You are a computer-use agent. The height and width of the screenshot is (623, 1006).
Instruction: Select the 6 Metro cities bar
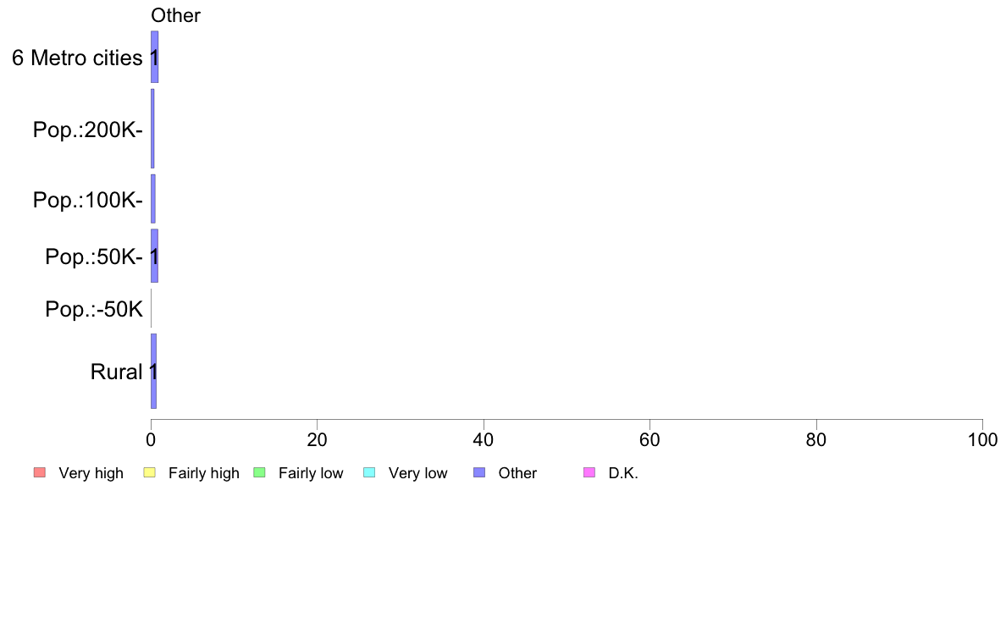(155, 57)
